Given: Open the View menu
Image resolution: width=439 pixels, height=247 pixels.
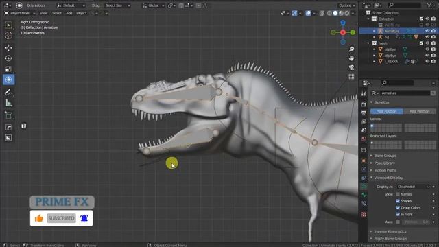Looking at the screenshot, I should point(44,13).
